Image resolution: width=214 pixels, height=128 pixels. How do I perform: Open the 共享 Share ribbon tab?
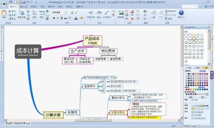point(69,7)
